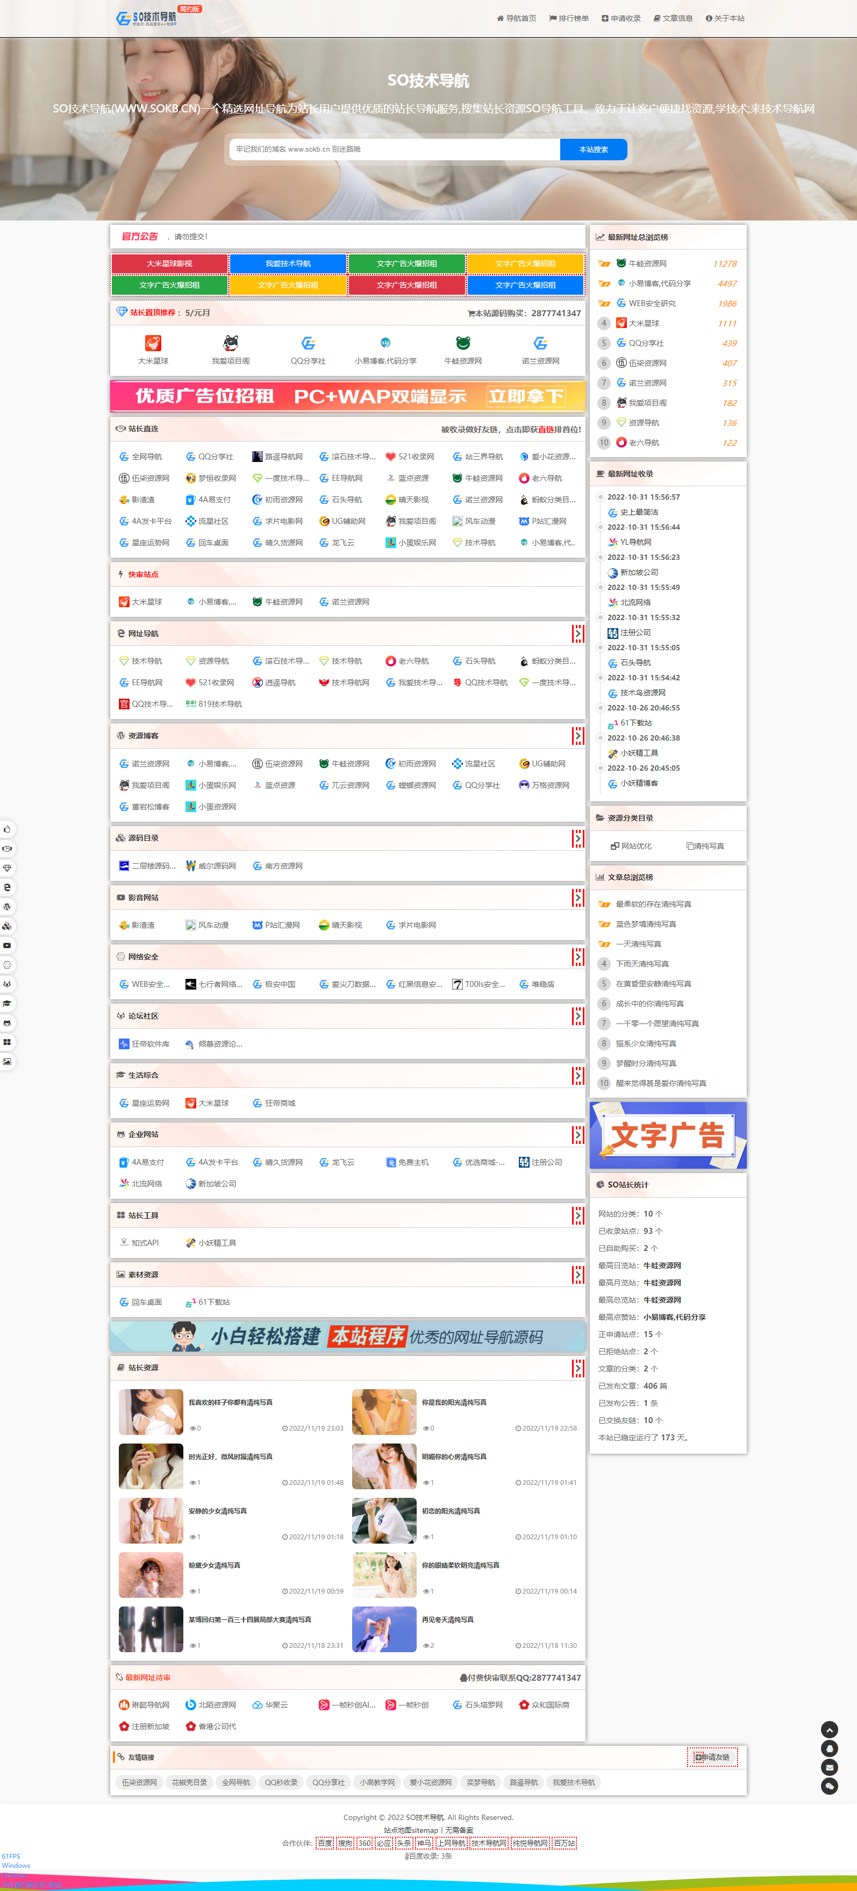Click the WordPress icon in left sidebar
Screen dimensions: 857x1891
pyautogui.click(x=6, y=907)
